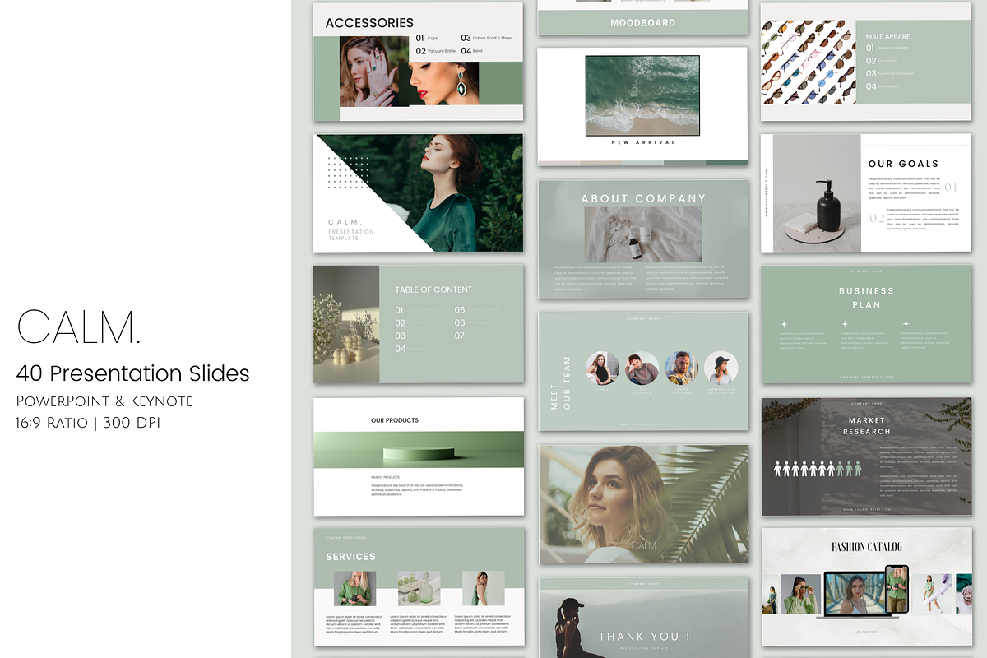Open the Accessories slide thumbnail
The height and width of the screenshot is (658, 987).
tap(418, 62)
